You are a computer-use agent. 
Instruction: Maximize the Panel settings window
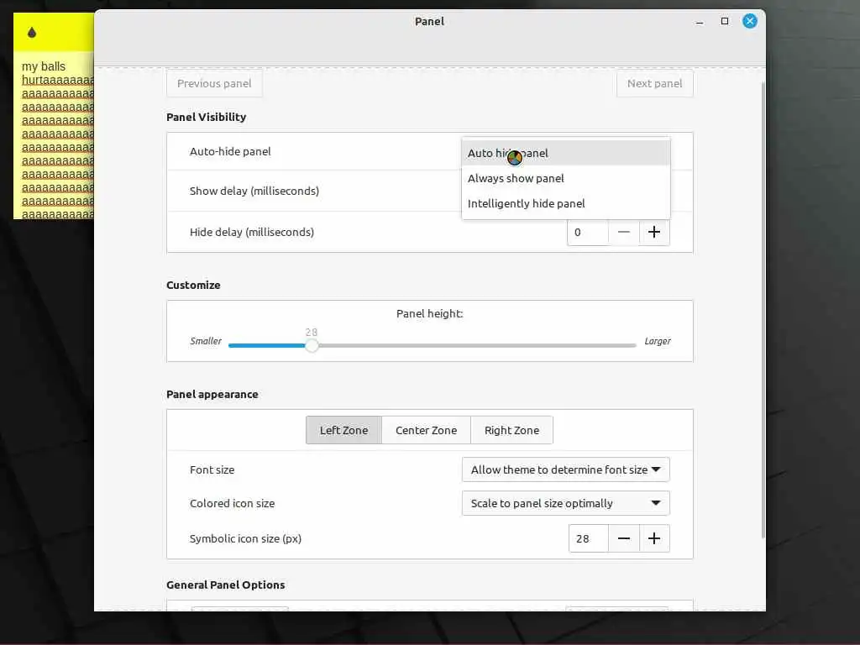pyautogui.click(x=725, y=22)
